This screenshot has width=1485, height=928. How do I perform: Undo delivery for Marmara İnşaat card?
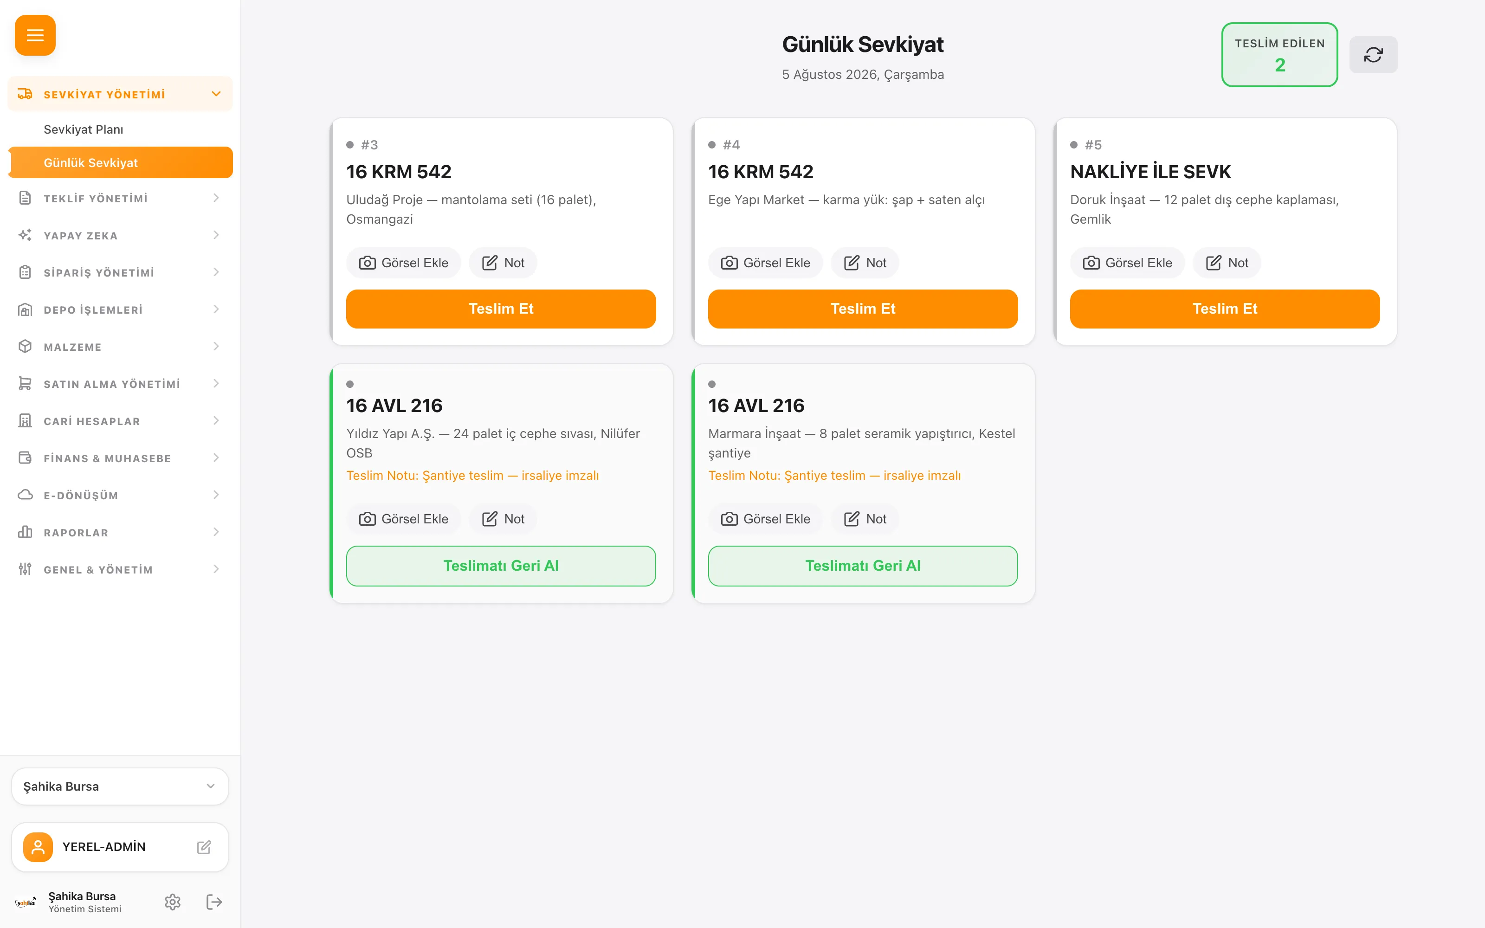coord(863,565)
